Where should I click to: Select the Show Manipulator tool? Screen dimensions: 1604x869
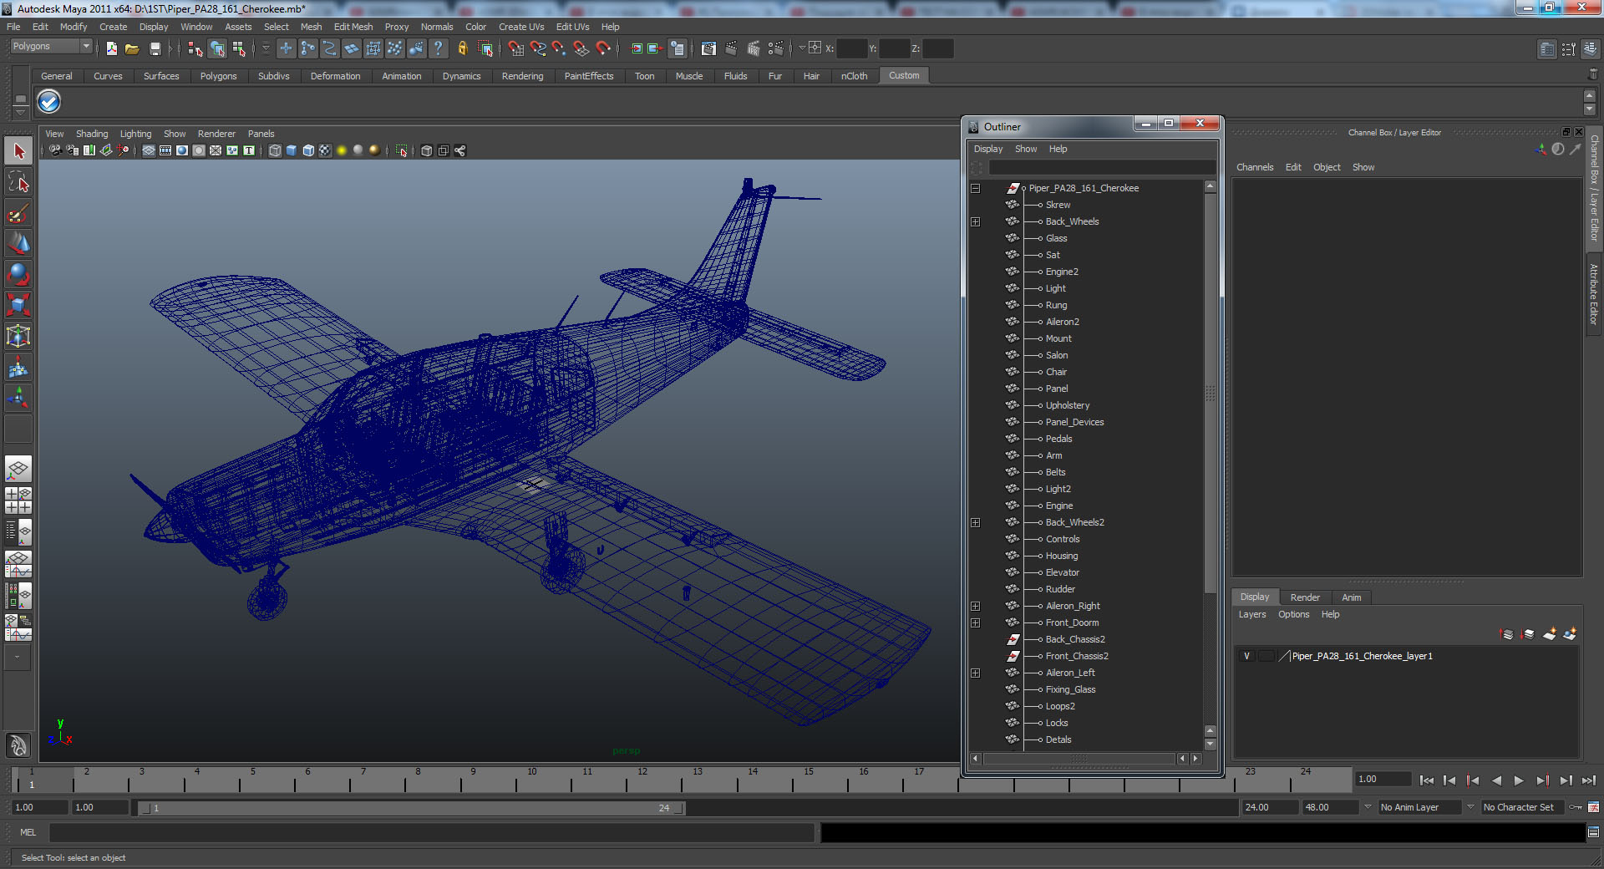tap(18, 398)
